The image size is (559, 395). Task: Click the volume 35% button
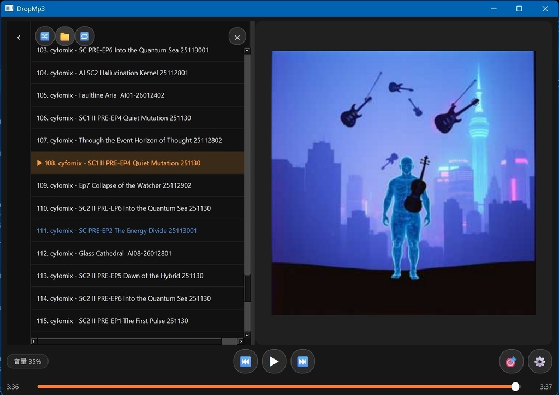pos(27,362)
